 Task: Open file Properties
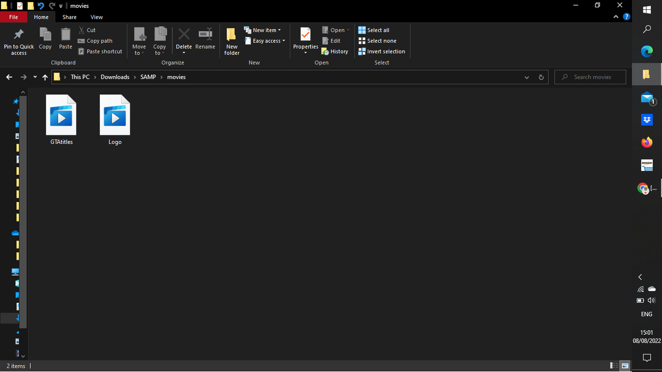coord(306,40)
